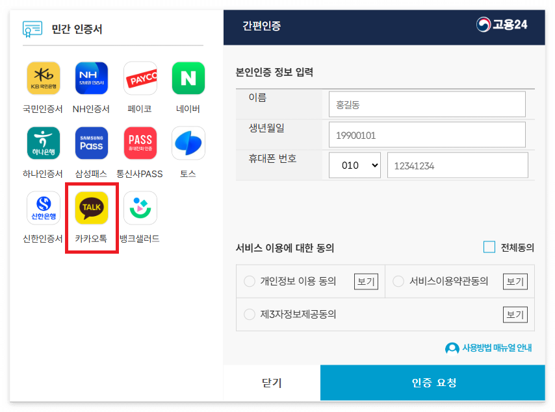
Task: Select the Samsung Pass 삼성패스 icon
Action: point(92,143)
